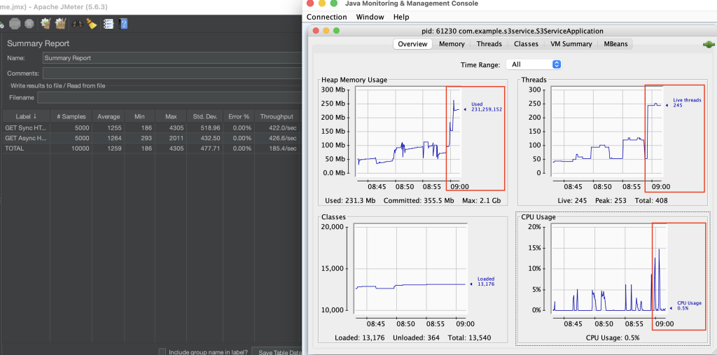Open Search with the binoculars icon

77,24
